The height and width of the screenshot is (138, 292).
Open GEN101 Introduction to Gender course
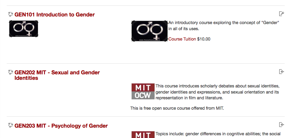(x=54, y=15)
